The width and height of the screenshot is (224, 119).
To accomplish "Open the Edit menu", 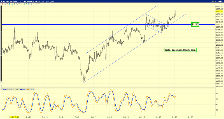I will [47, 1].
